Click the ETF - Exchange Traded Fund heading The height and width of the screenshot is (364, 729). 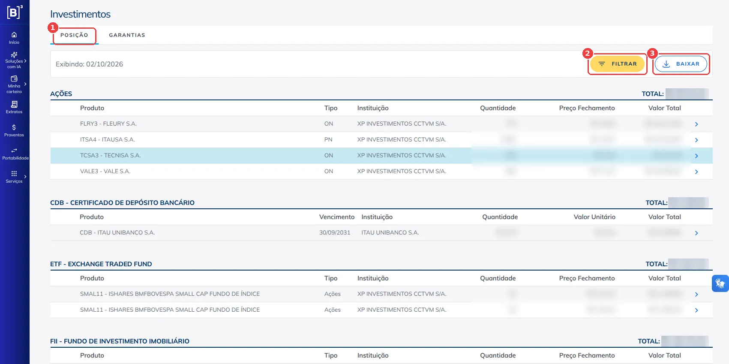point(101,264)
